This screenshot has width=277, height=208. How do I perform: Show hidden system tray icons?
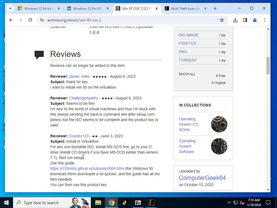click(229, 203)
